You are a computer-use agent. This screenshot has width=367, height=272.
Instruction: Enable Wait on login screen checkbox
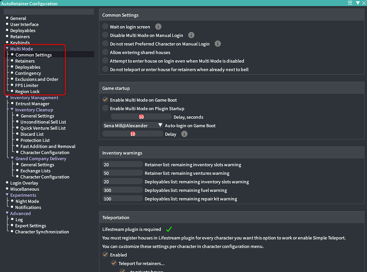tap(105, 27)
